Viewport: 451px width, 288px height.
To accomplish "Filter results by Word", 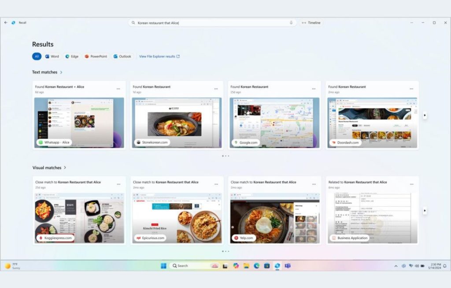I will click(x=52, y=56).
